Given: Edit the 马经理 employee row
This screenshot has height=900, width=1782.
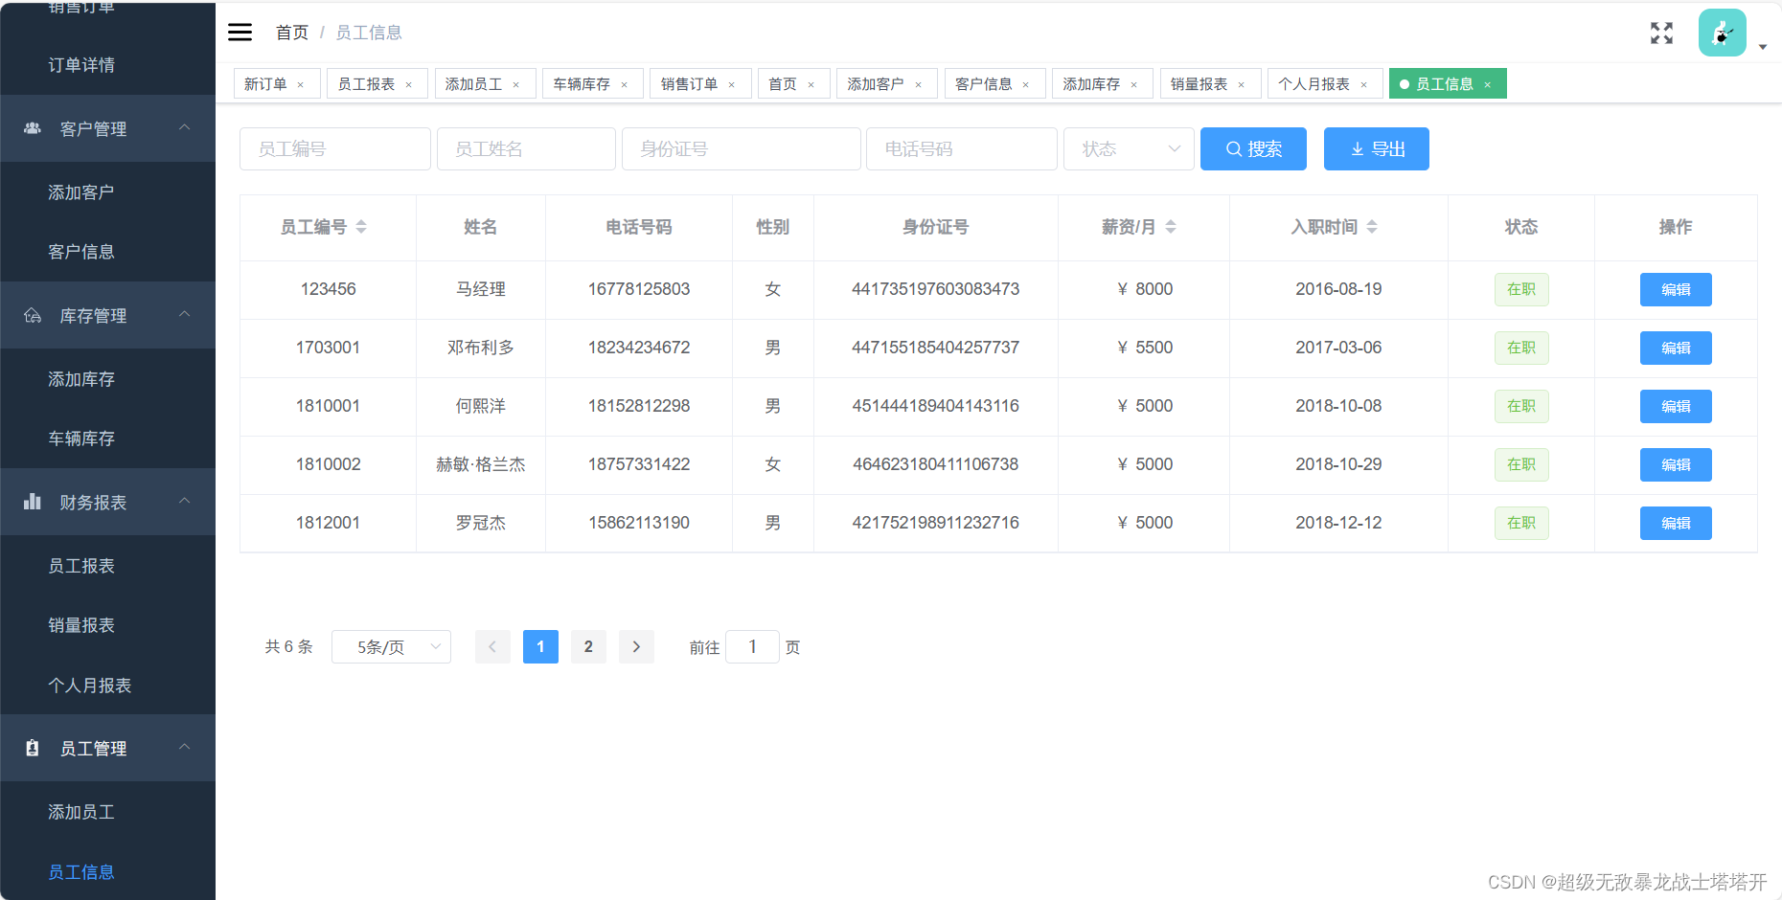Looking at the screenshot, I should click(1676, 290).
